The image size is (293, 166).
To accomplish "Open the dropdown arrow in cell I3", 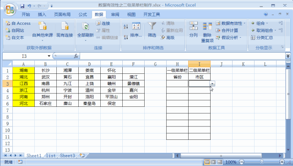I will [x=212, y=83].
